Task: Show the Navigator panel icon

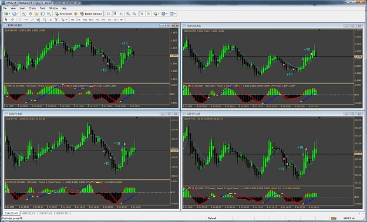Action: click(36, 14)
